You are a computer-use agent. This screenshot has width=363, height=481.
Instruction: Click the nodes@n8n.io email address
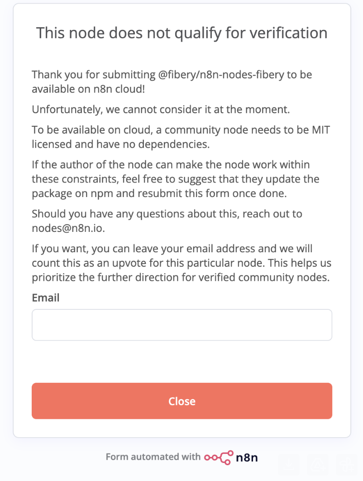pyautogui.click(x=68, y=228)
